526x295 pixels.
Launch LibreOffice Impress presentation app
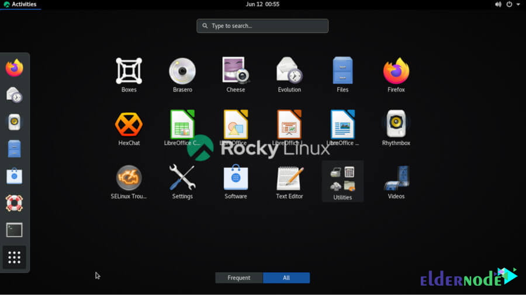click(x=289, y=128)
